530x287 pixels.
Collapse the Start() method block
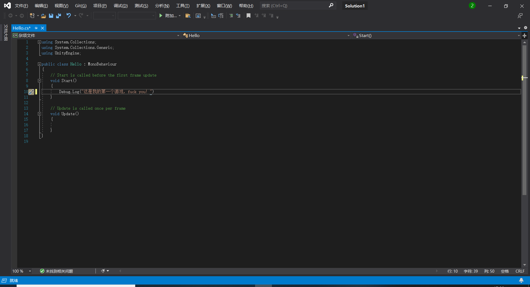coord(39,81)
